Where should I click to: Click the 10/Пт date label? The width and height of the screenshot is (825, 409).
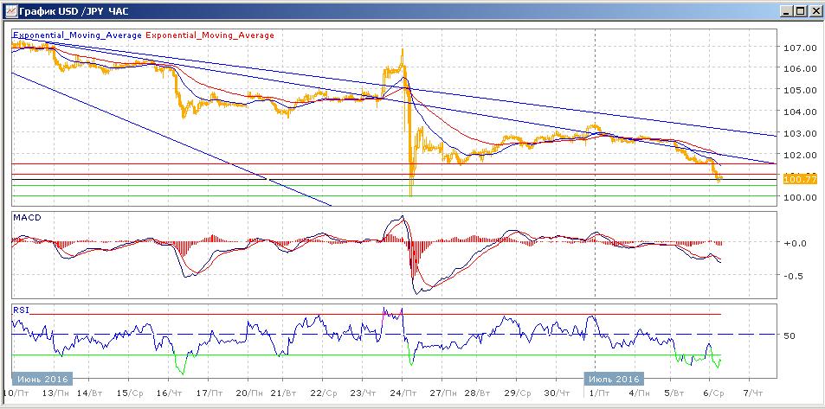pos(16,393)
